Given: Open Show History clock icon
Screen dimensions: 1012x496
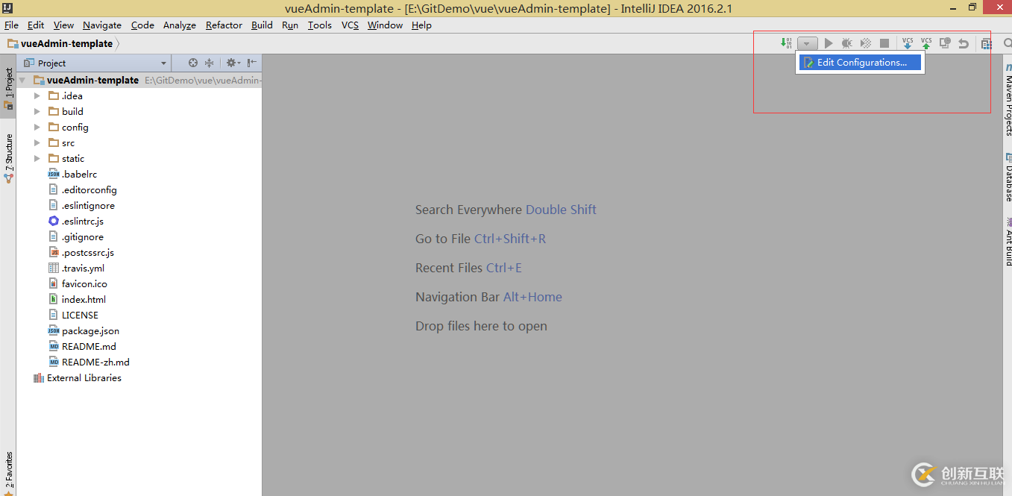Looking at the screenshot, I should 945,44.
